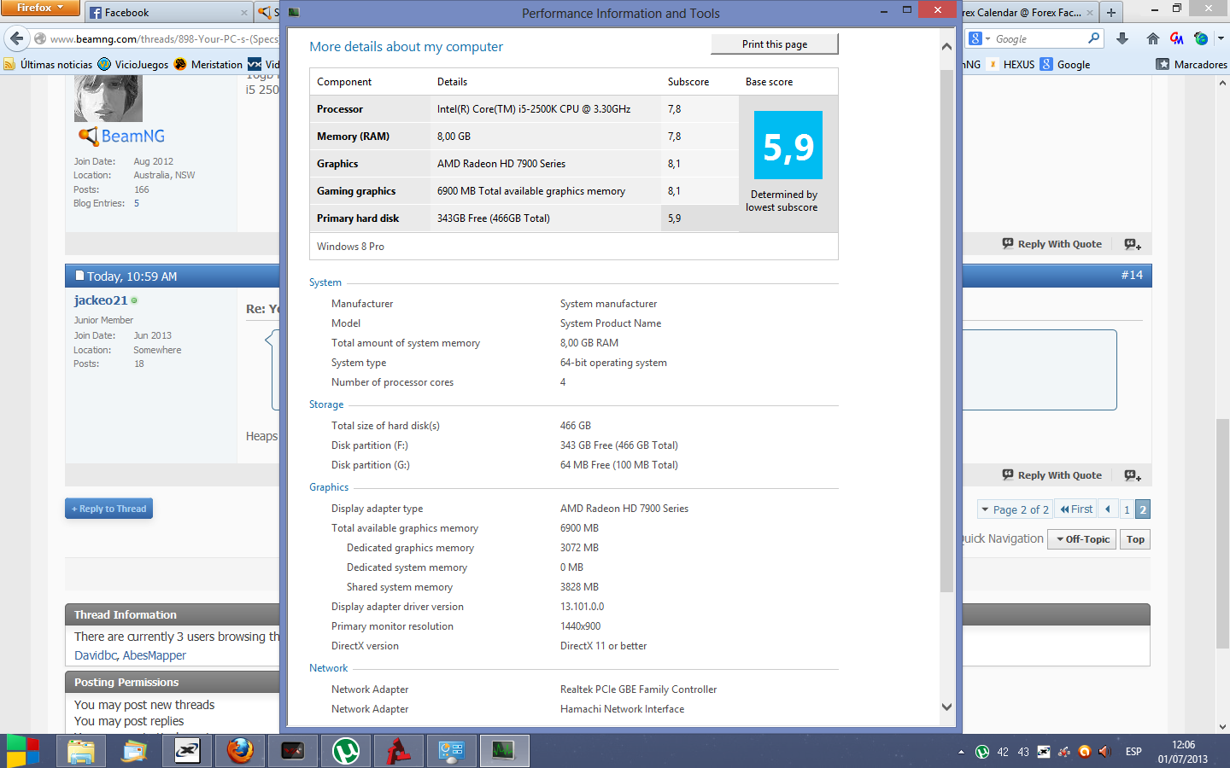1230x768 pixels.
Task: Click scroll-up arrow in Performance window
Action: [x=946, y=46]
